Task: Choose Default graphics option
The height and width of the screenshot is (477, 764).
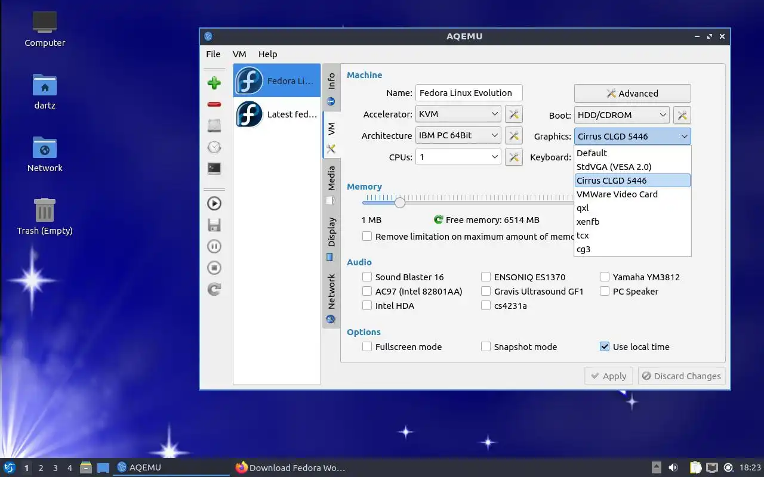Action: (x=633, y=153)
